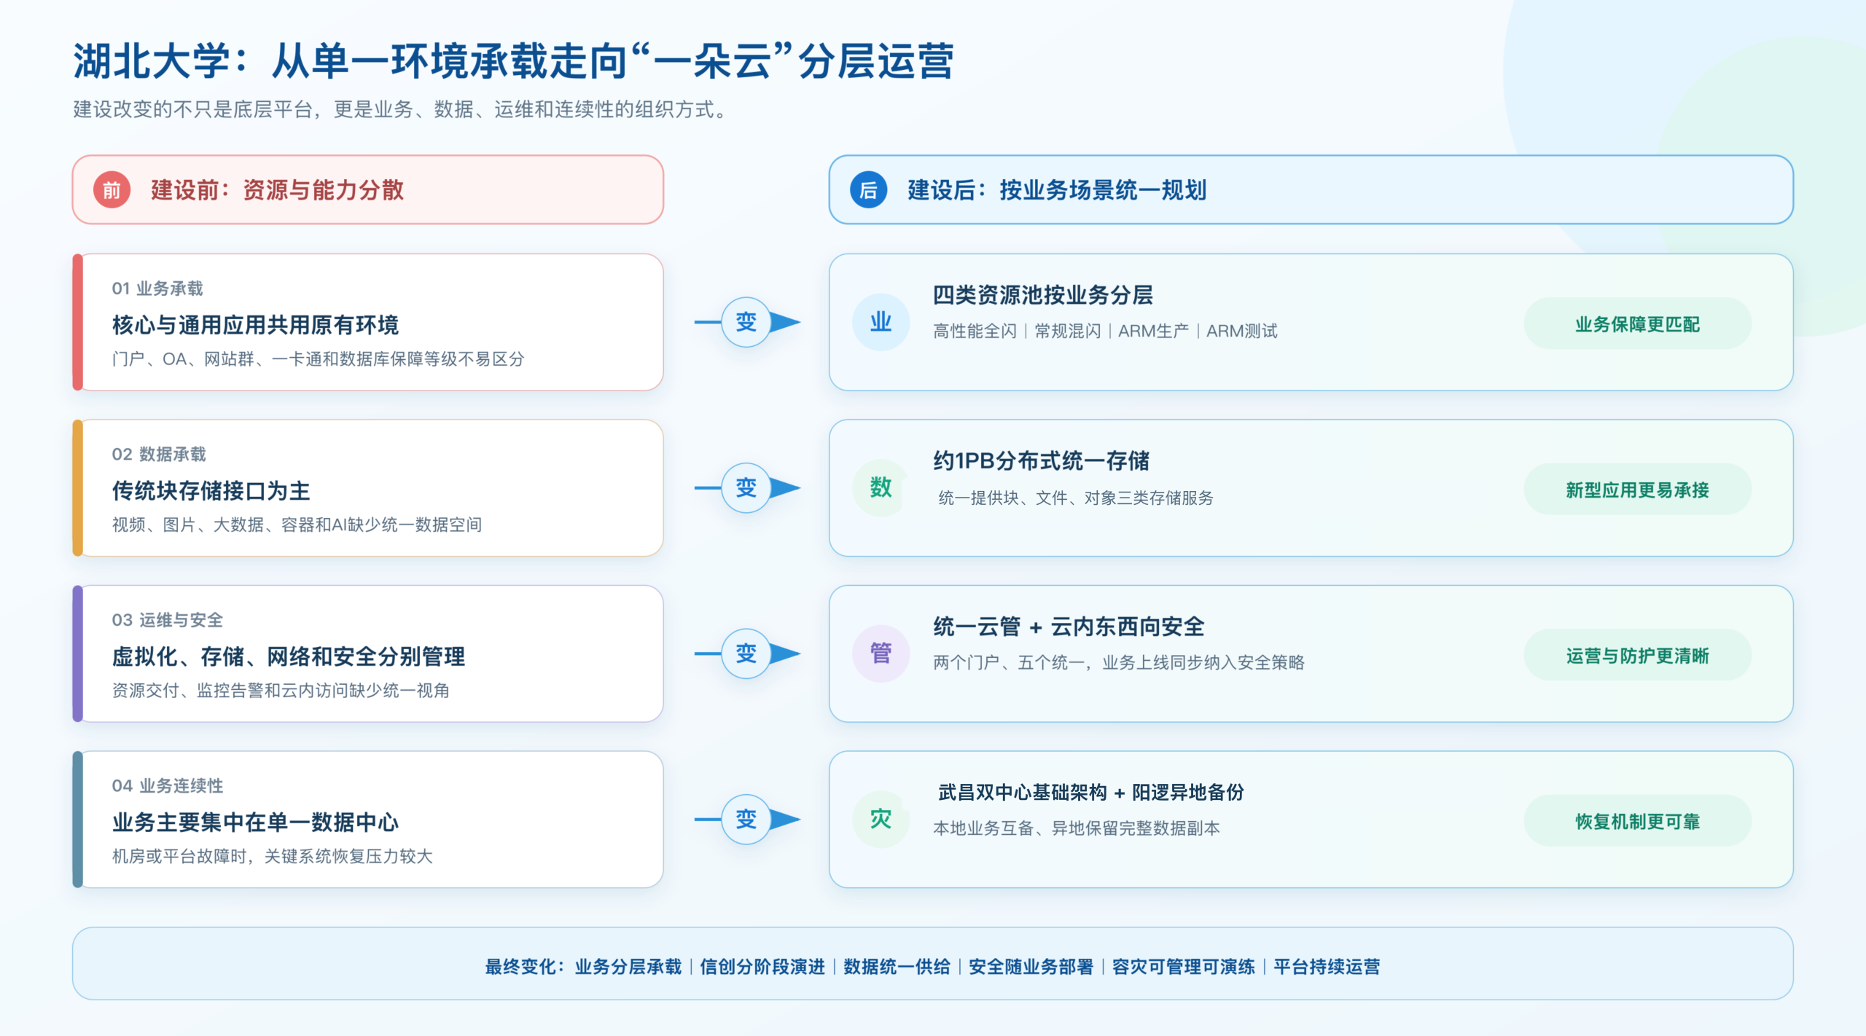Click the 业务保障更匹配 pill
The image size is (1866, 1036).
coord(1637,323)
